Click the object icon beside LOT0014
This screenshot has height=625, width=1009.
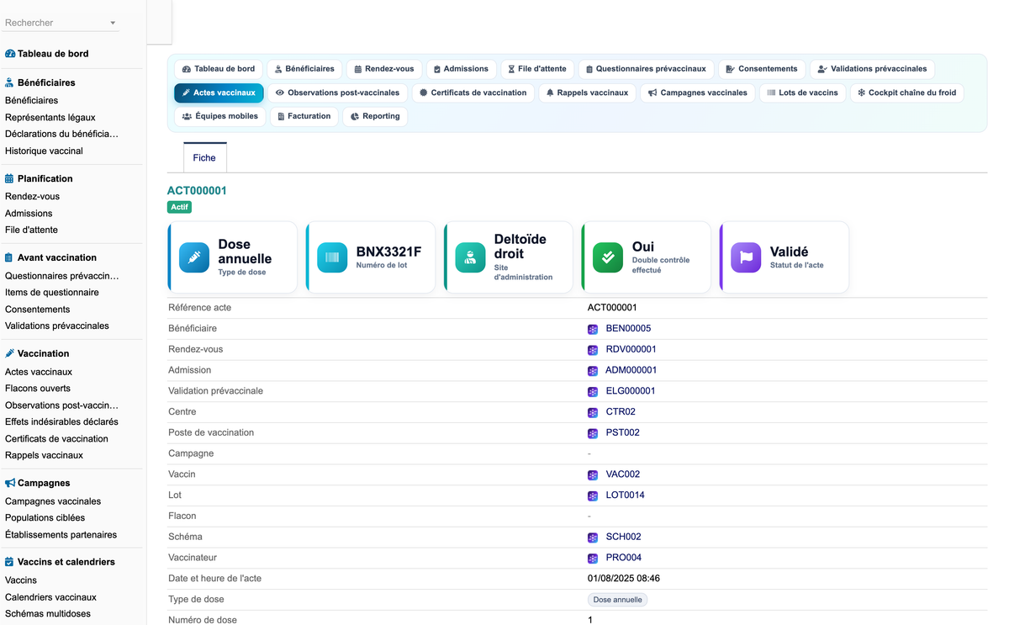point(593,496)
